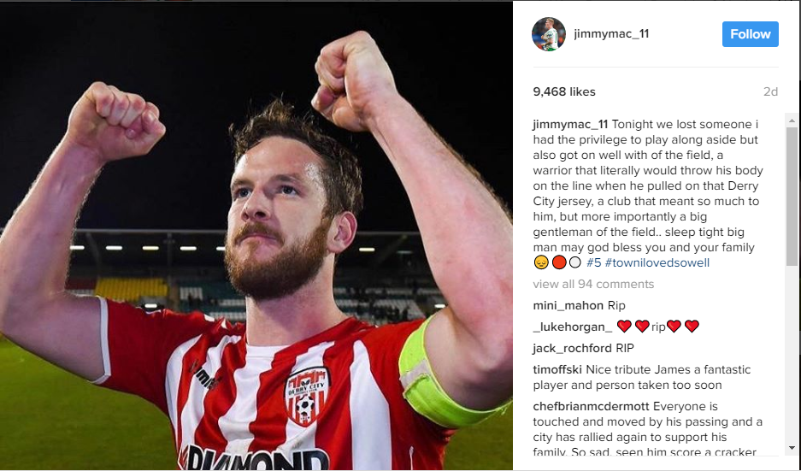Click the red circle emoji in the caption
Viewport: 801px width, 471px height.
[559, 262]
